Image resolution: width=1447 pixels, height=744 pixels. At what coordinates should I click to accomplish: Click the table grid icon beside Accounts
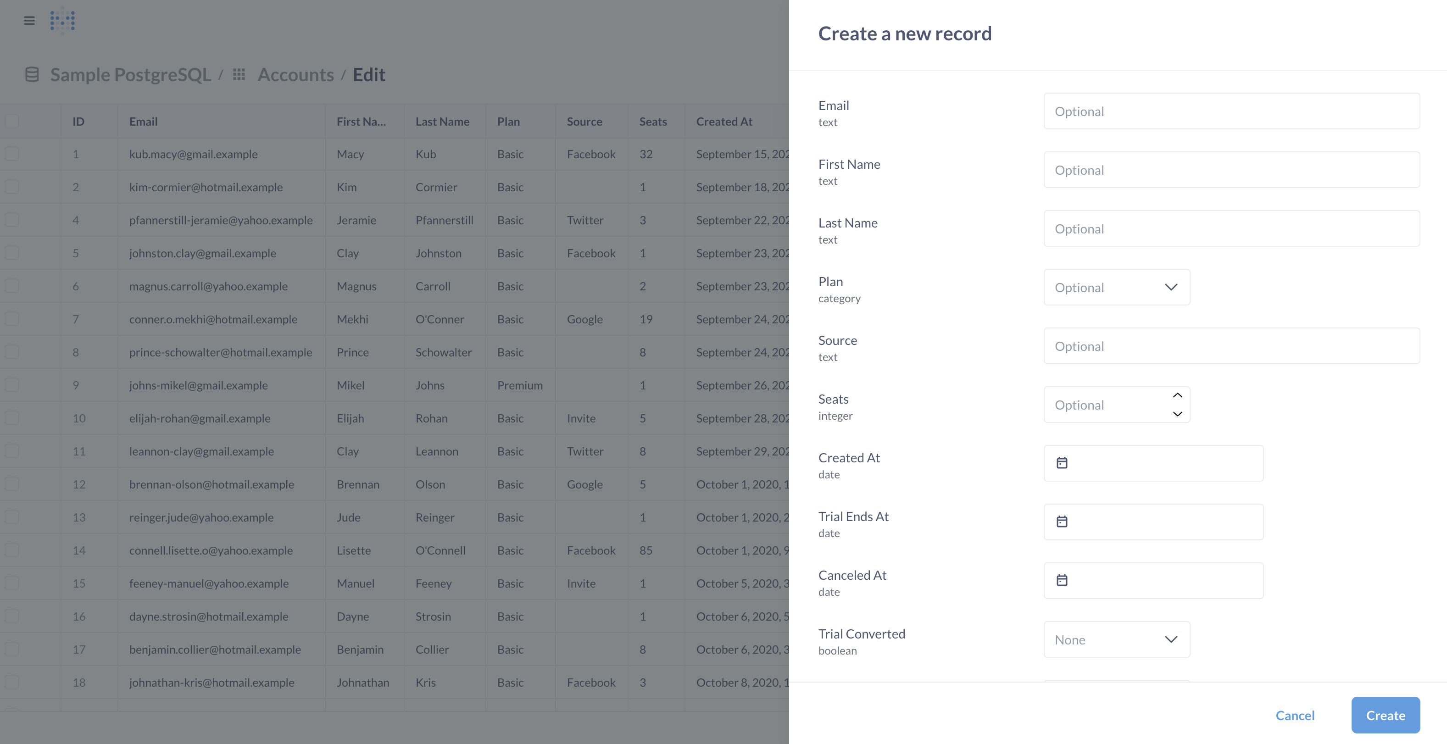coord(239,74)
